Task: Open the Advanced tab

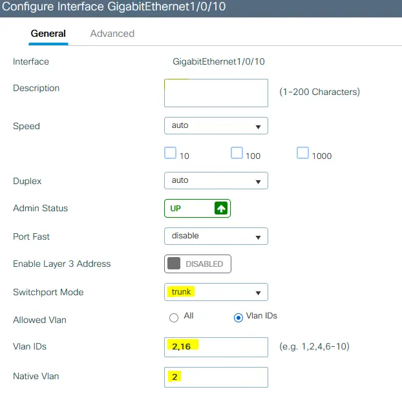Action: coord(112,34)
